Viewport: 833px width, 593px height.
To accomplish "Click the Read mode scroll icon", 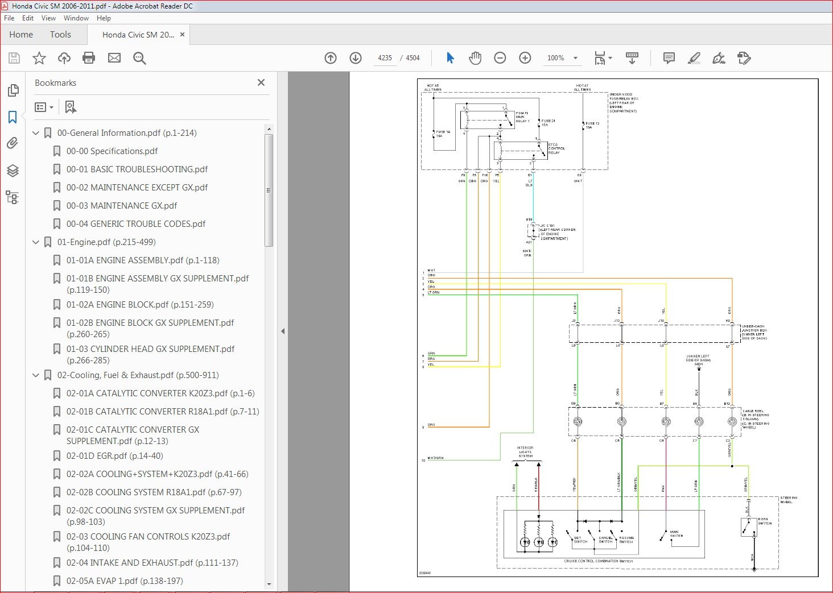I will tap(632, 58).
